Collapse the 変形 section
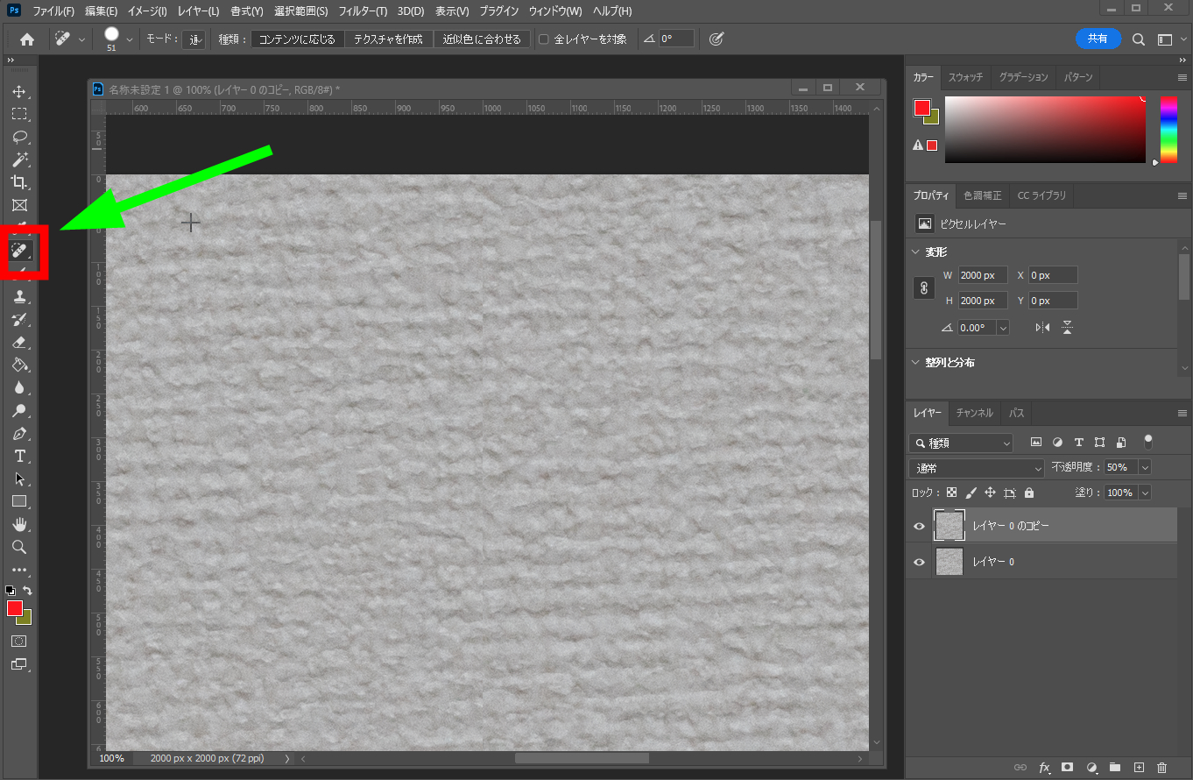1193x780 pixels. 915,252
